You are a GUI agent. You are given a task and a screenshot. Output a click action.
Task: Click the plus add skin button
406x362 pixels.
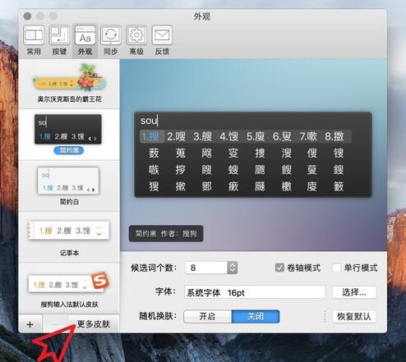coord(30,324)
